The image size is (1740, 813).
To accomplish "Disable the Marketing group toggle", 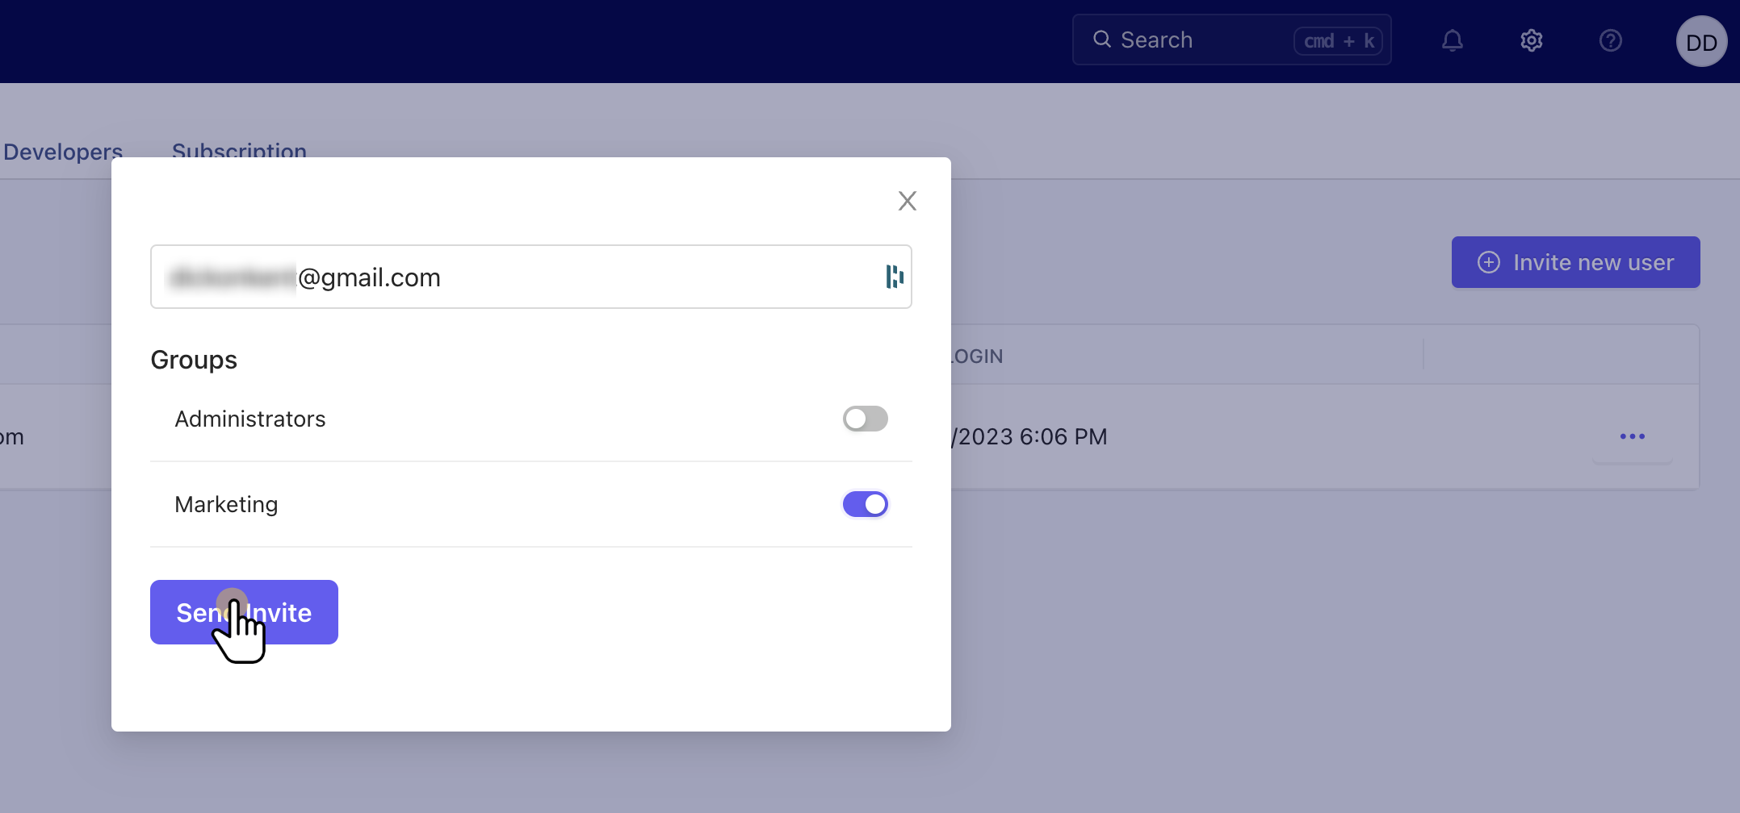I will [x=865, y=504].
